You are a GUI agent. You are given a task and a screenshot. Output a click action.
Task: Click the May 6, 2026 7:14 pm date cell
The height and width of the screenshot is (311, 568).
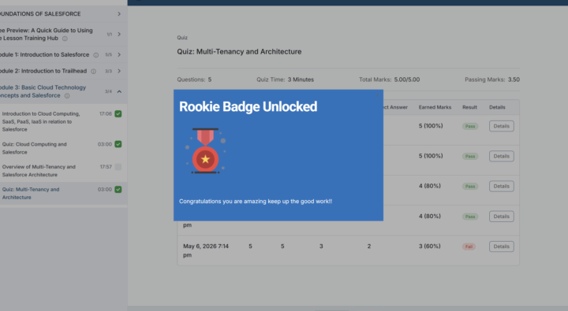(x=206, y=250)
